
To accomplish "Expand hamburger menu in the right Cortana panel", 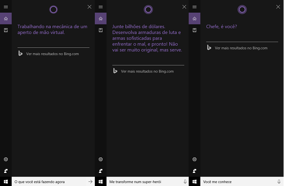I will click(x=195, y=7).
